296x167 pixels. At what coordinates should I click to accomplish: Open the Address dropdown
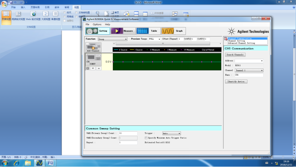(x=249, y=61)
